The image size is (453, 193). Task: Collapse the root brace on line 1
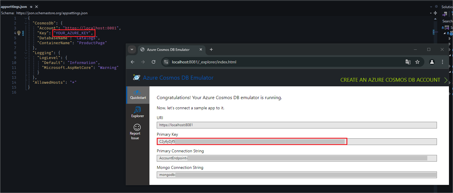point(26,18)
